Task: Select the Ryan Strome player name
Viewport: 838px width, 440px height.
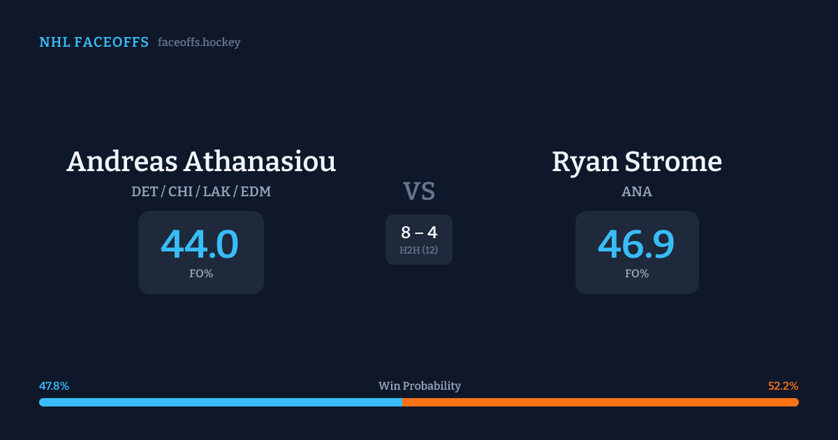Action: tap(637, 161)
